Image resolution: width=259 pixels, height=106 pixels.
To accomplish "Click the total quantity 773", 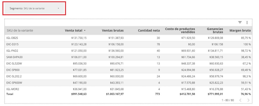I will point(158,94).
